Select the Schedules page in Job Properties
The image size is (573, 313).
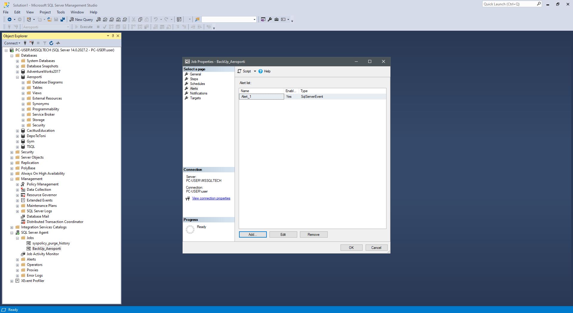pyautogui.click(x=197, y=84)
